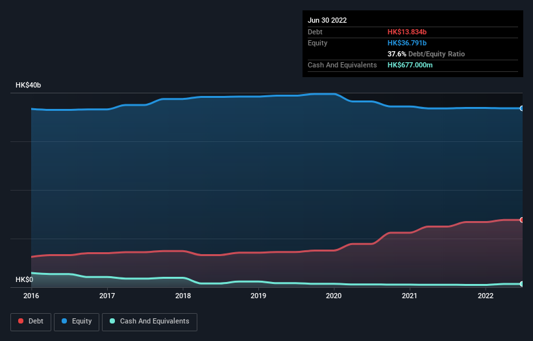Image resolution: width=533 pixels, height=341 pixels.
Task: Toggle the Debt legend button
Action: [31, 322]
